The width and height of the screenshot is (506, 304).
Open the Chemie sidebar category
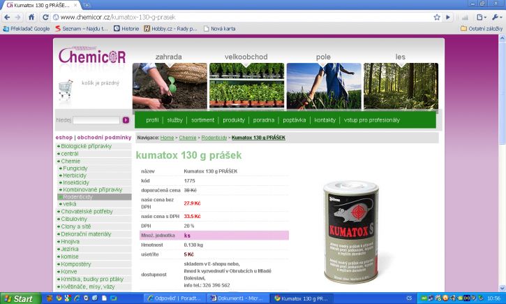(x=70, y=161)
